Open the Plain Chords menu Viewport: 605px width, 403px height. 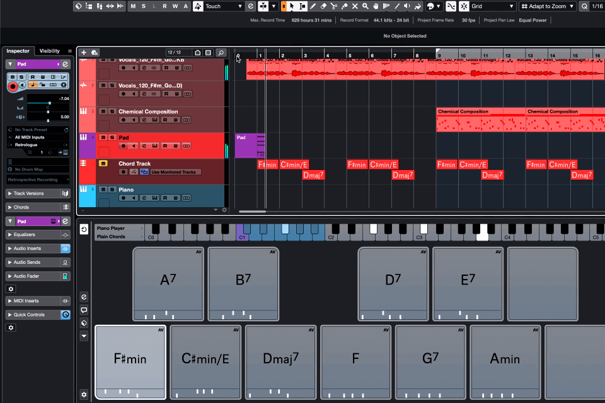(119, 237)
